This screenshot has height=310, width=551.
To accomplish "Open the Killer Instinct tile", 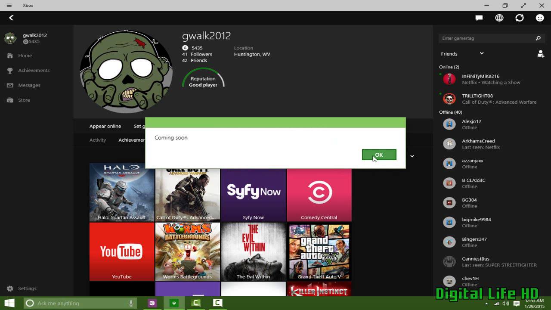I will click(x=319, y=289).
